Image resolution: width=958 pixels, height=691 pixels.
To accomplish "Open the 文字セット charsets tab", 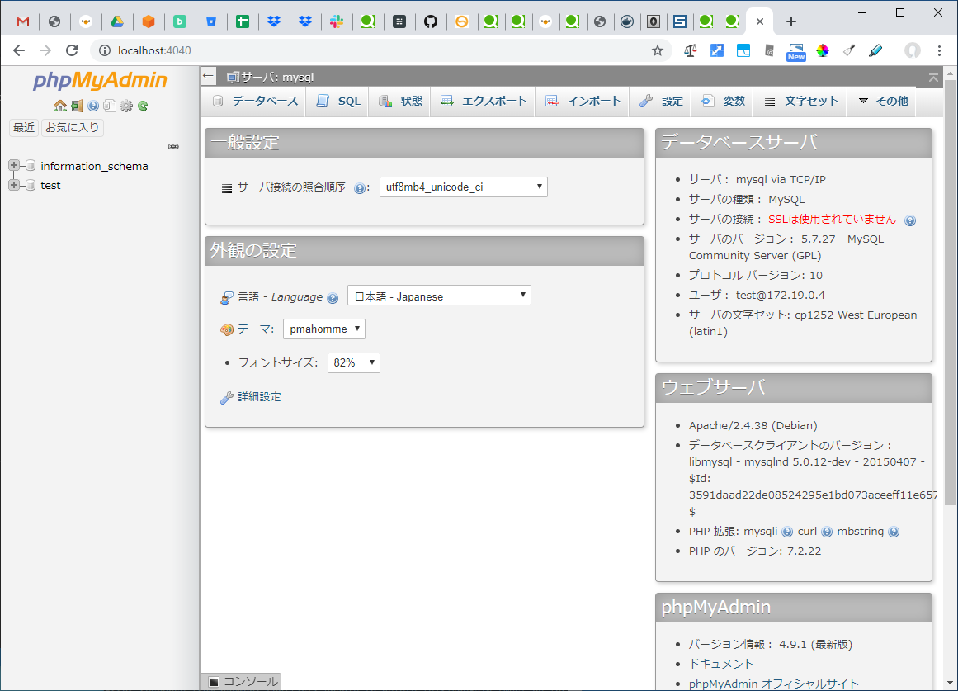I will pyautogui.click(x=801, y=101).
